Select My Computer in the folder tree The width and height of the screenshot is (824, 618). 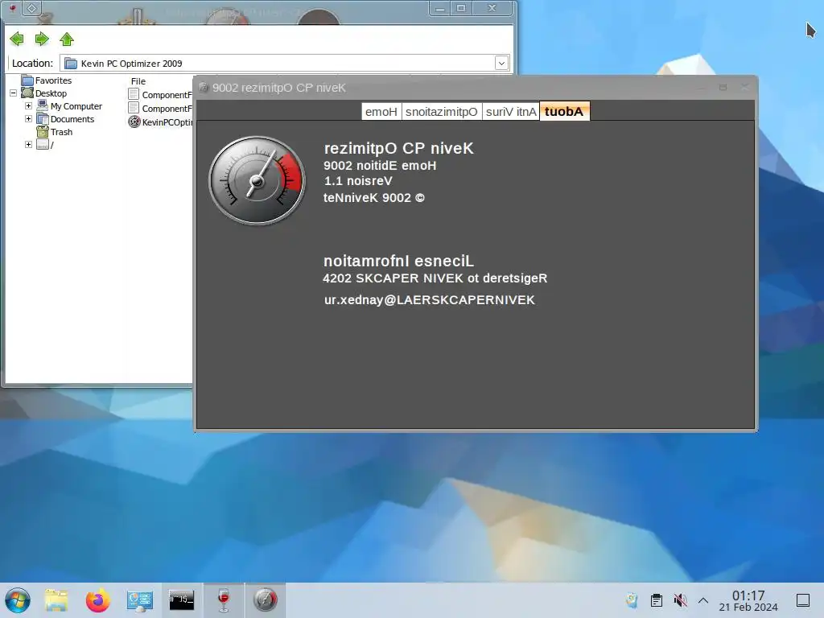pyautogui.click(x=76, y=106)
